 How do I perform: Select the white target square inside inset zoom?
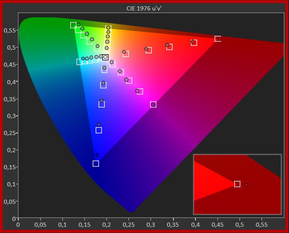click(237, 184)
